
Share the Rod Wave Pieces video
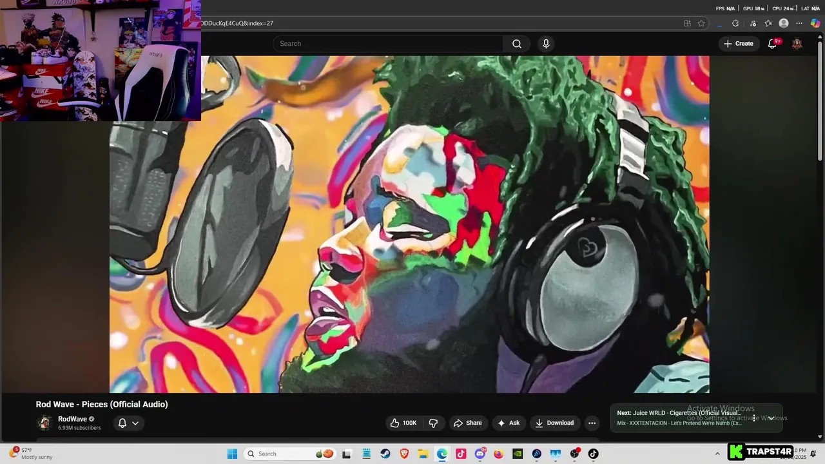(x=468, y=423)
